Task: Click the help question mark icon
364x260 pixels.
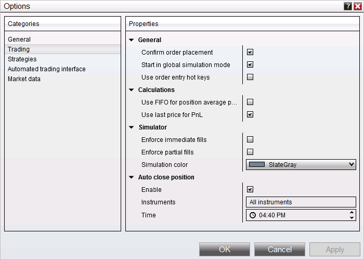Action: pos(348,6)
